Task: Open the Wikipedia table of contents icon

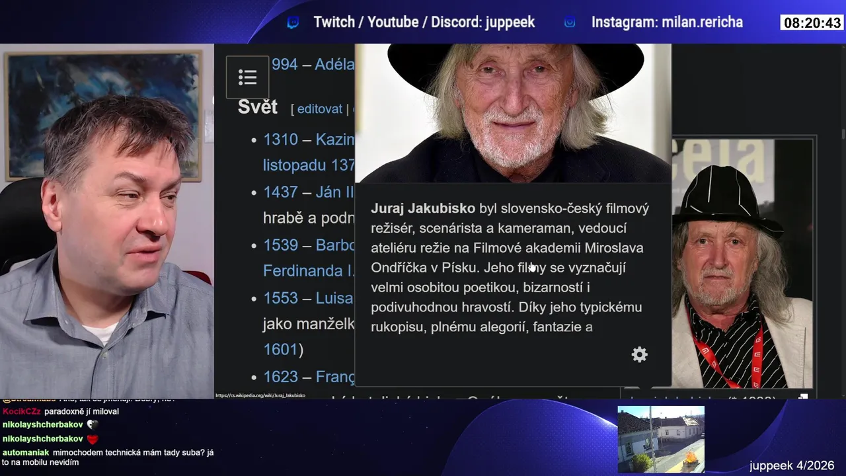Action: click(247, 77)
